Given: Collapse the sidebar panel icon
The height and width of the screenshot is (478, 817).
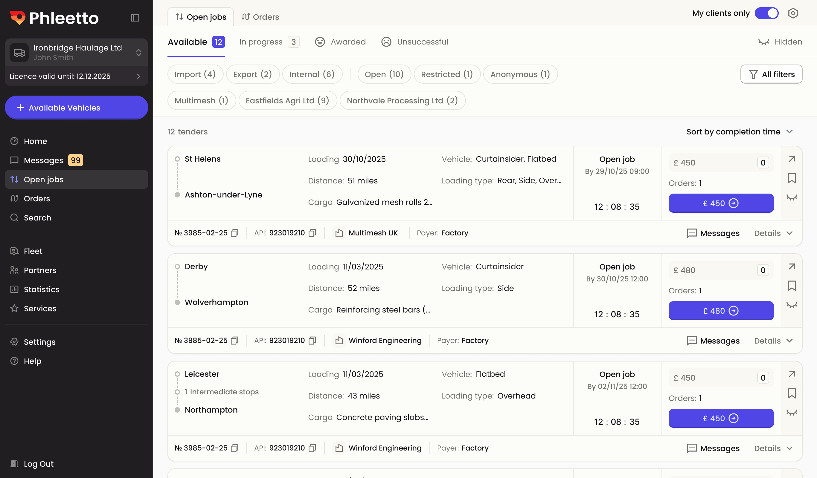Looking at the screenshot, I should coord(135,18).
